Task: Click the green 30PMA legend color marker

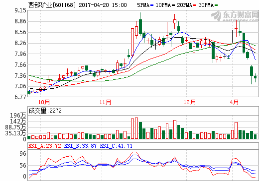Action: click(x=216, y=5)
